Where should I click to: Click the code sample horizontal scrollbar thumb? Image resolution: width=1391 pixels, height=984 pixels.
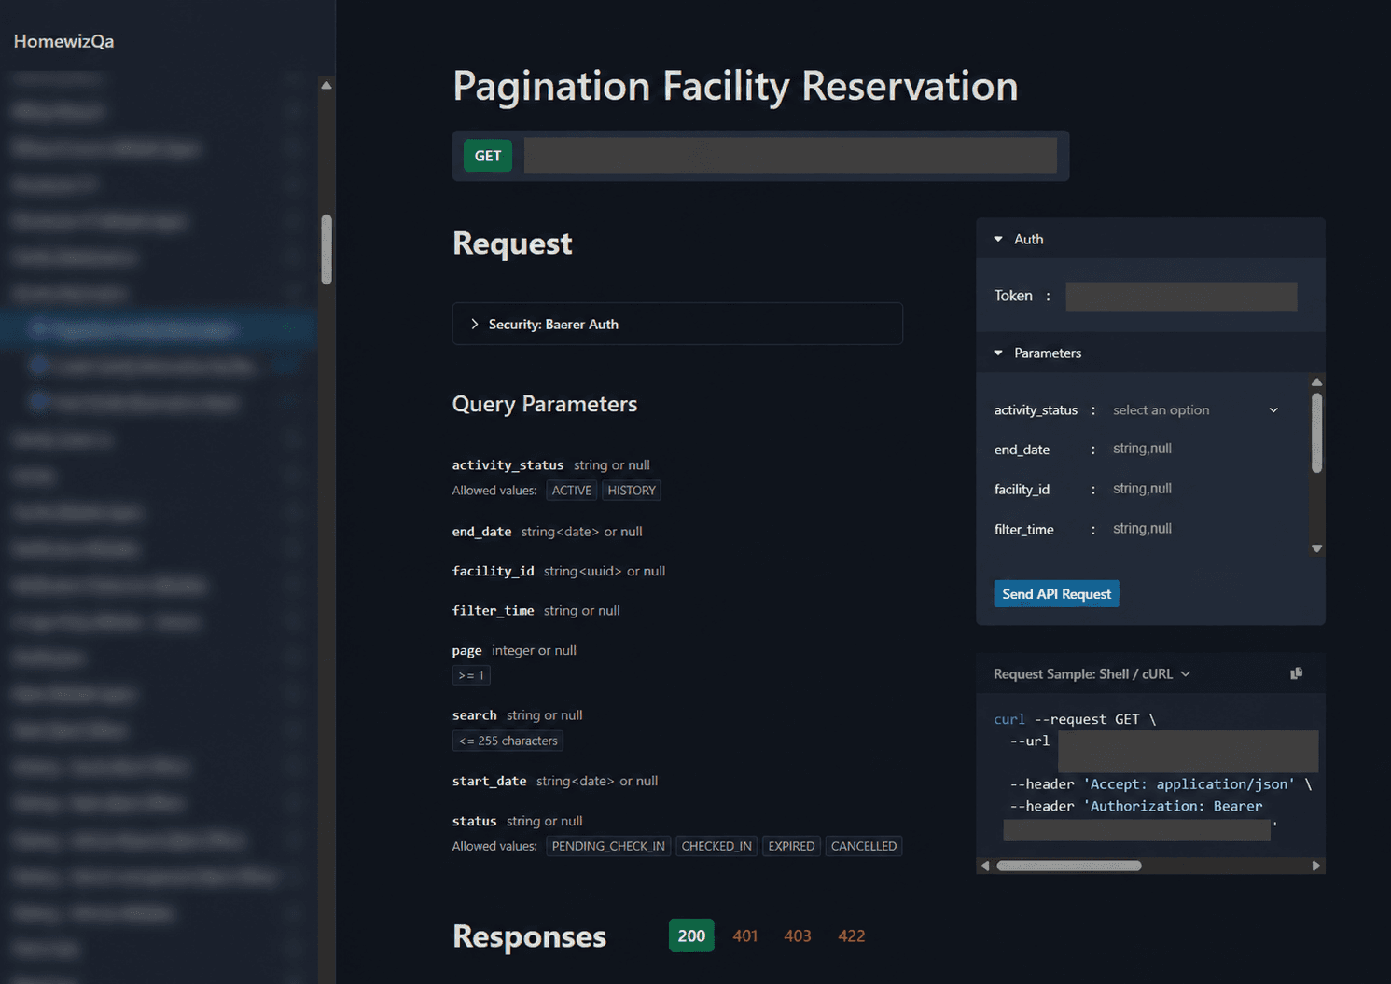(1069, 866)
